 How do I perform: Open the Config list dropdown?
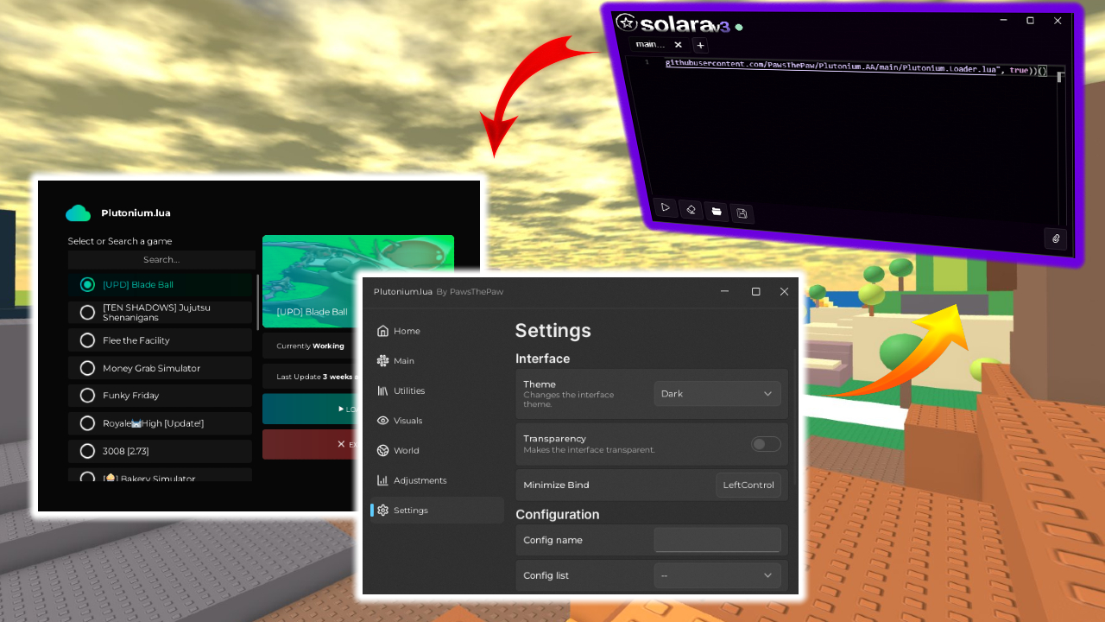pos(717,575)
